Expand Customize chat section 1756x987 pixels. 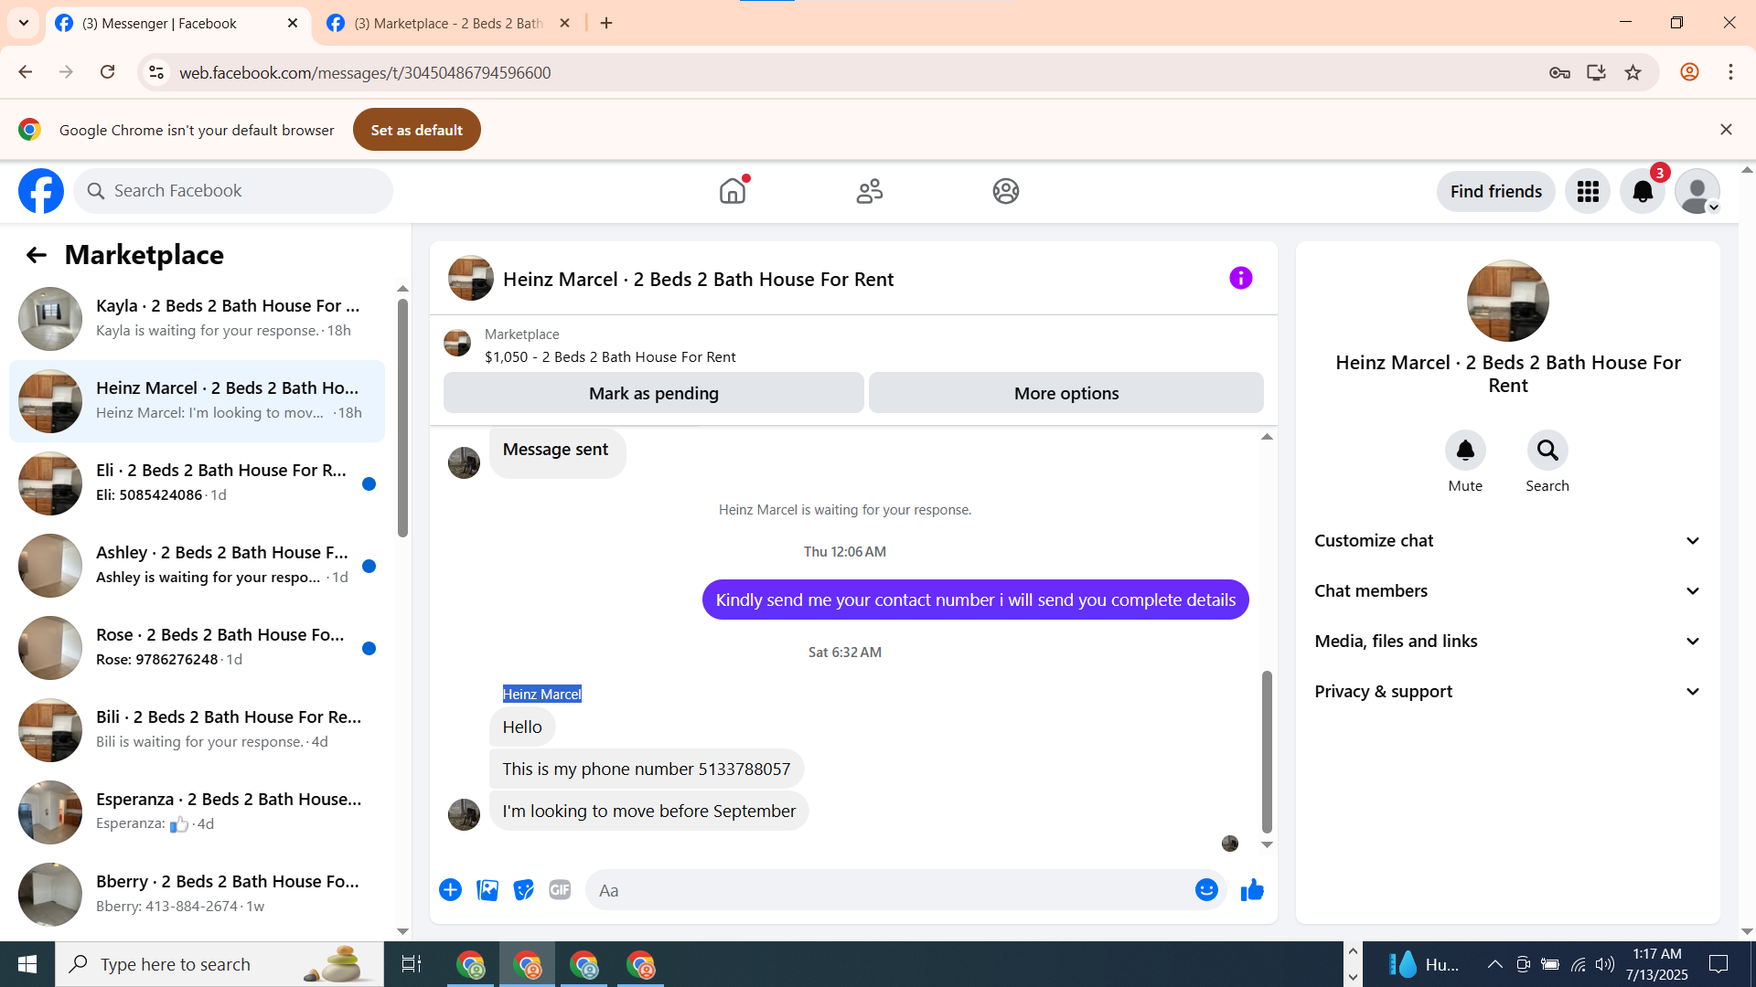(1507, 540)
